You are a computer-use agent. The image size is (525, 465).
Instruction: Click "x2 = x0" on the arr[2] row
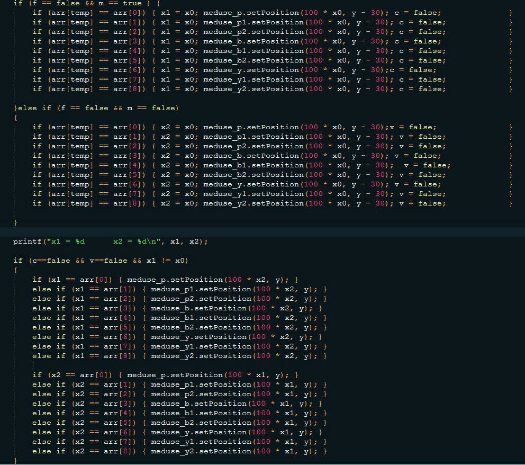click(x=177, y=146)
